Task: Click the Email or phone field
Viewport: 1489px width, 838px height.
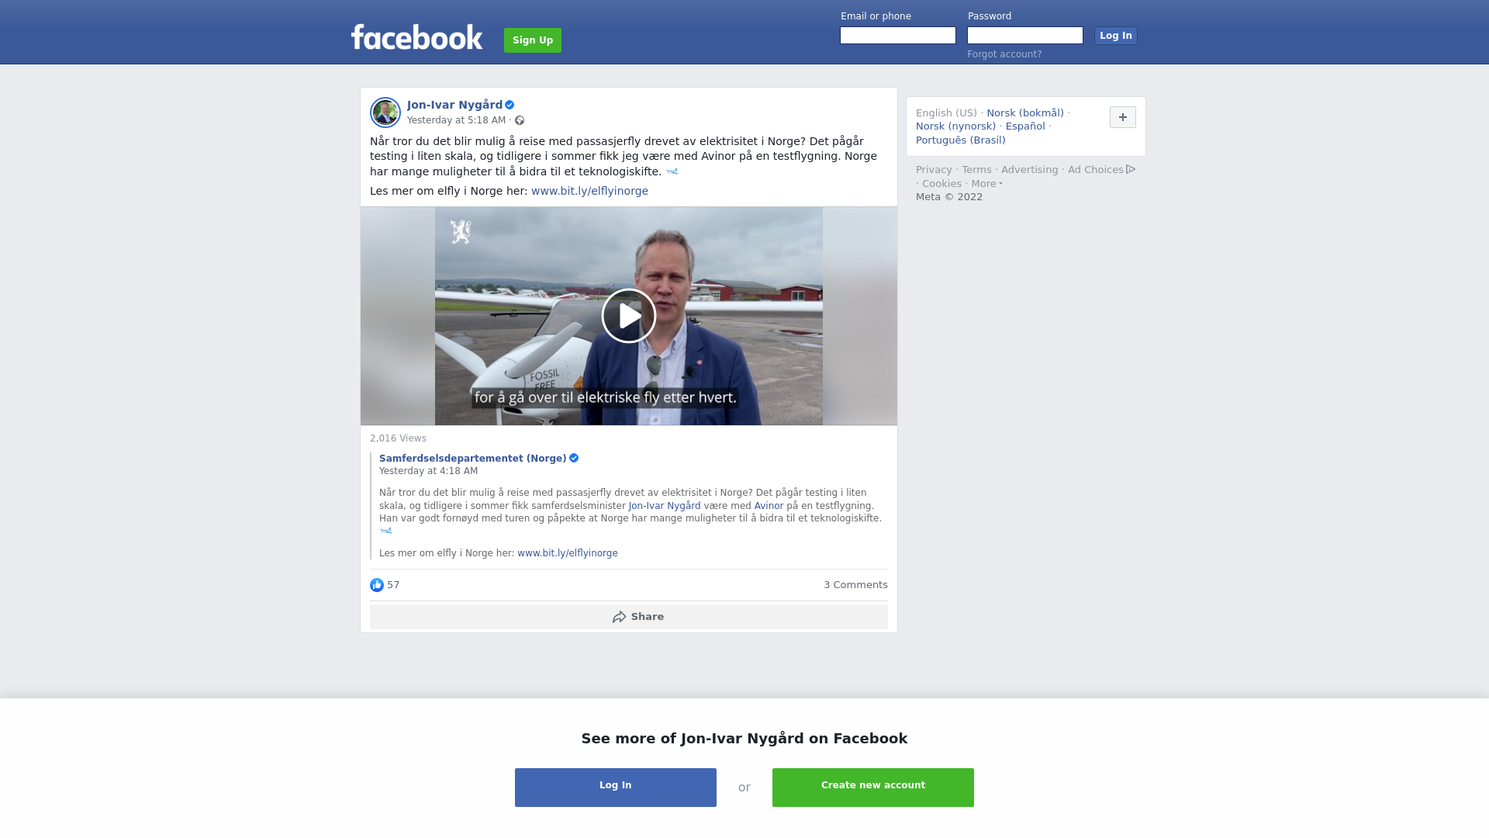Action: click(898, 36)
